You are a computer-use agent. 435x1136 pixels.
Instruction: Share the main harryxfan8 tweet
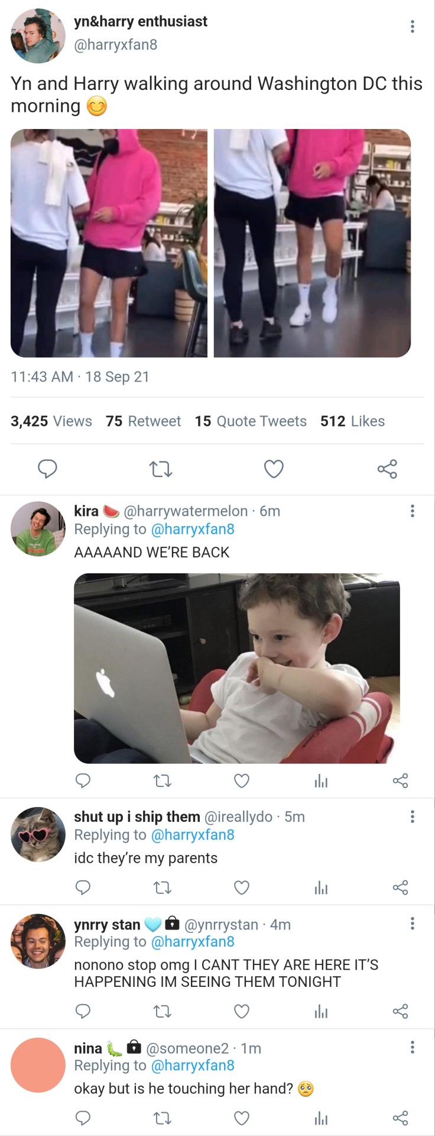(387, 469)
